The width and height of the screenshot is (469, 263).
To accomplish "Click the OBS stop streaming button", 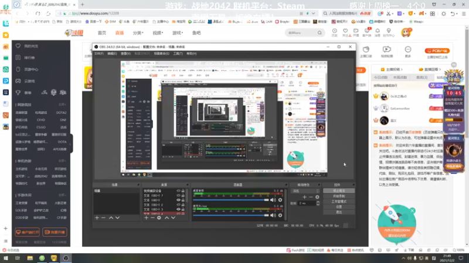I will coord(339,191).
